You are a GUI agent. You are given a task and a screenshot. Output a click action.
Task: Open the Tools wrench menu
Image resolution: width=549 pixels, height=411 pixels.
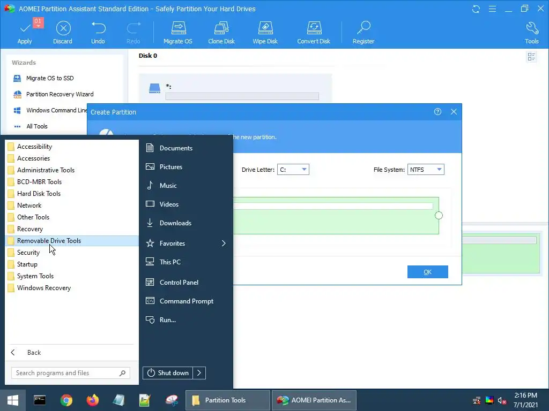click(531, 33)
